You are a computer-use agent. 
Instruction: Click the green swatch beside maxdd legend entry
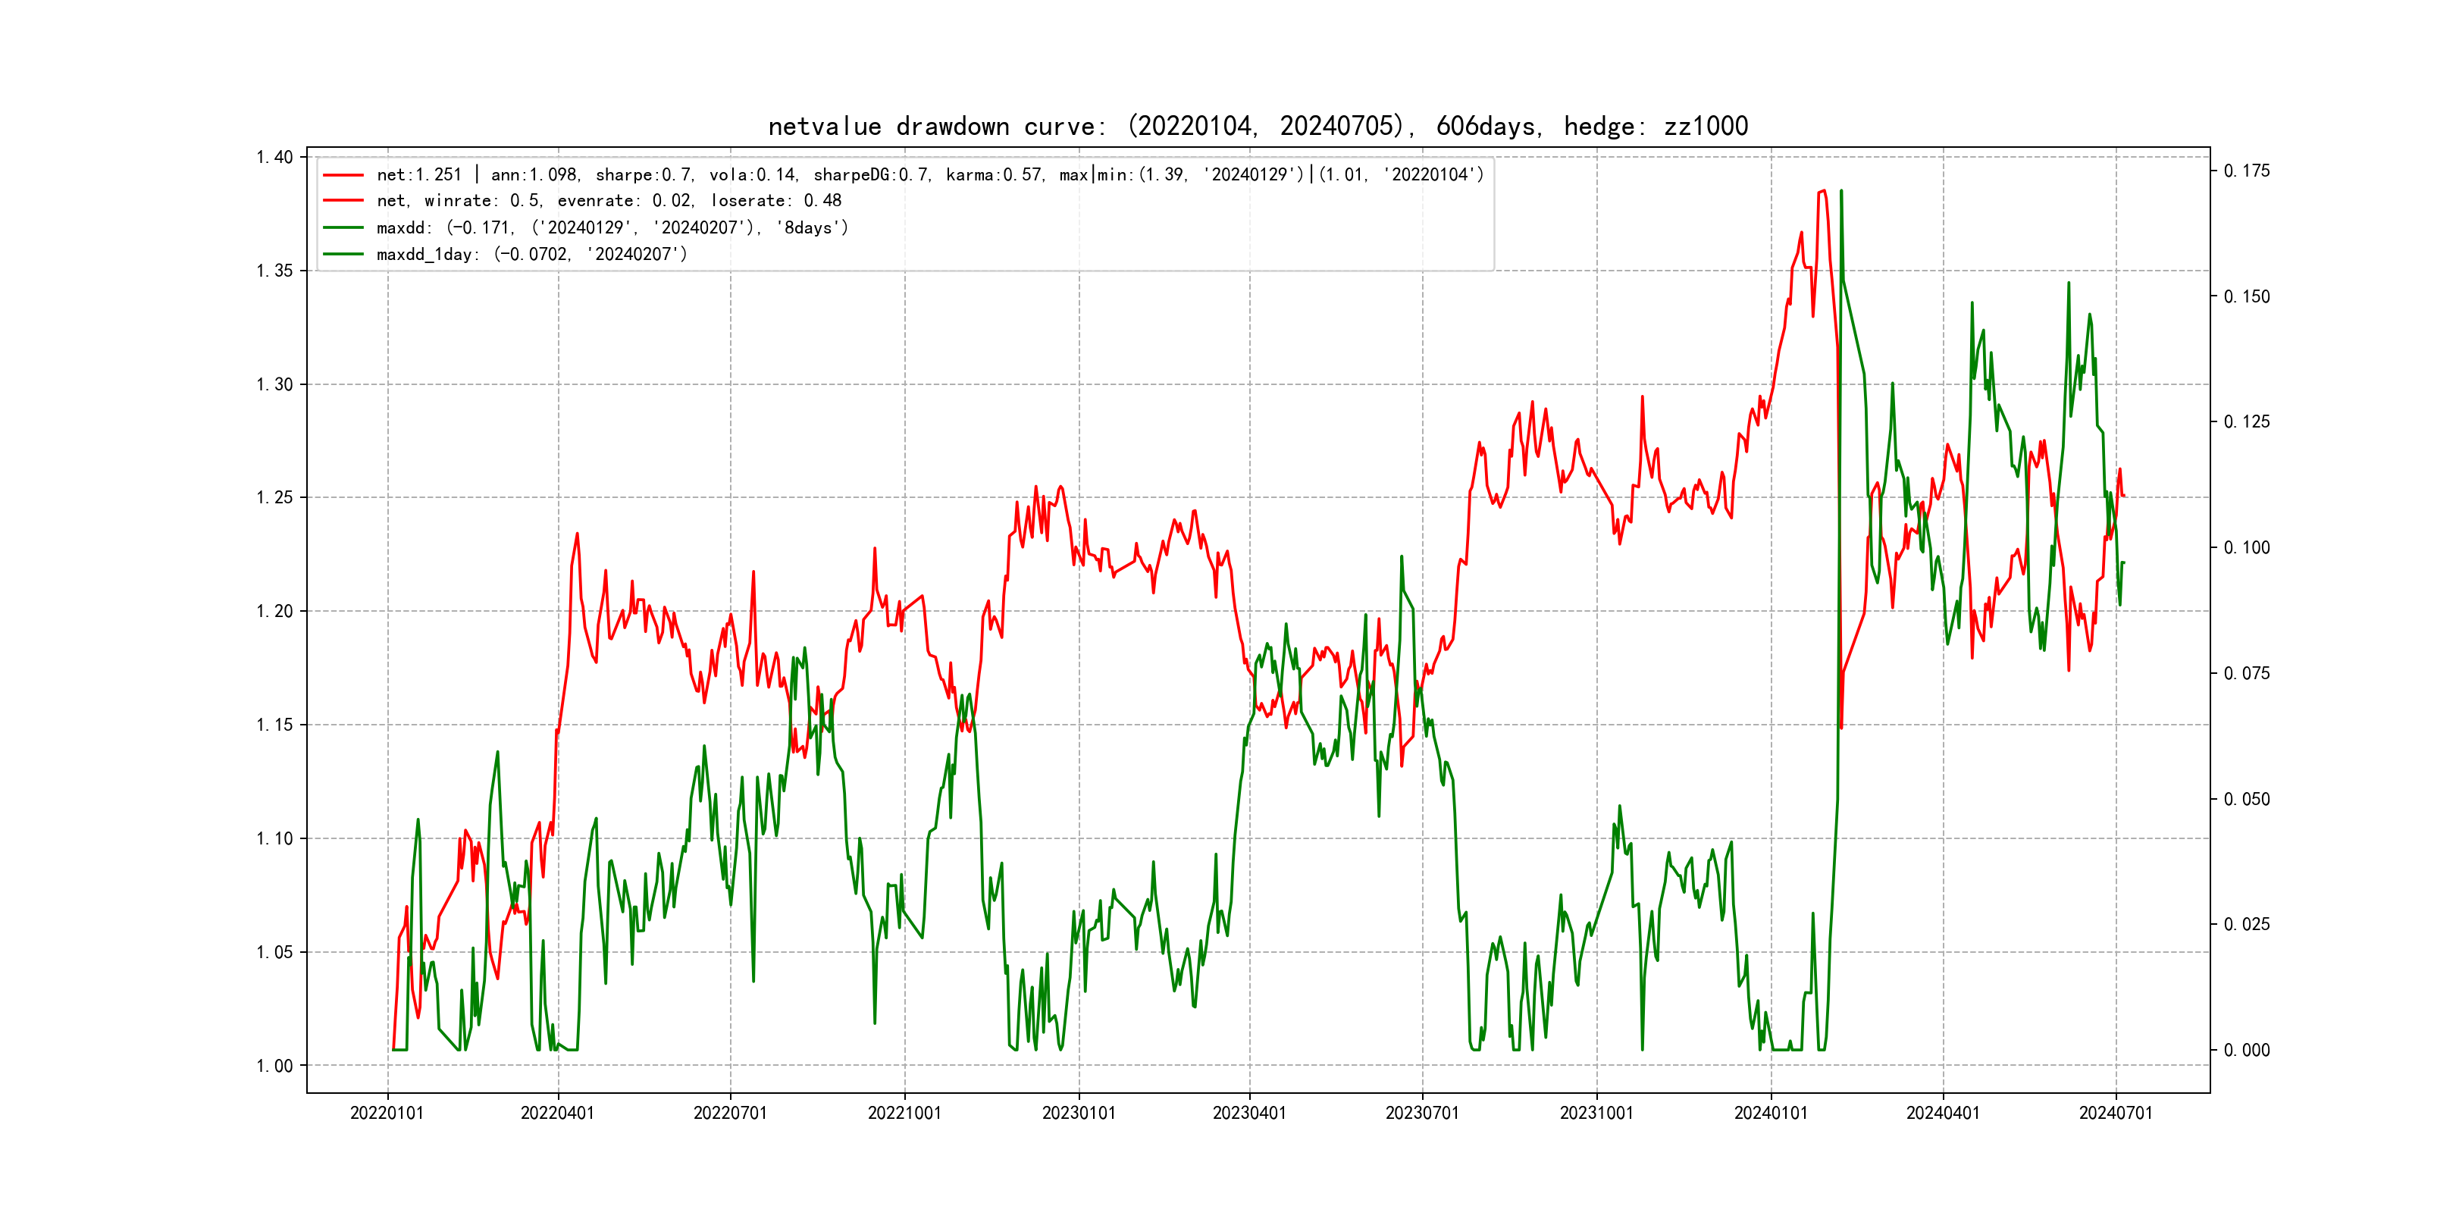click(343, 228)
